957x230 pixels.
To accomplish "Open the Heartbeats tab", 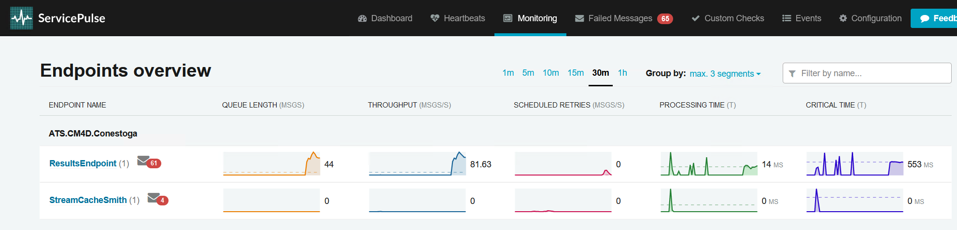I will pos(457,18).
